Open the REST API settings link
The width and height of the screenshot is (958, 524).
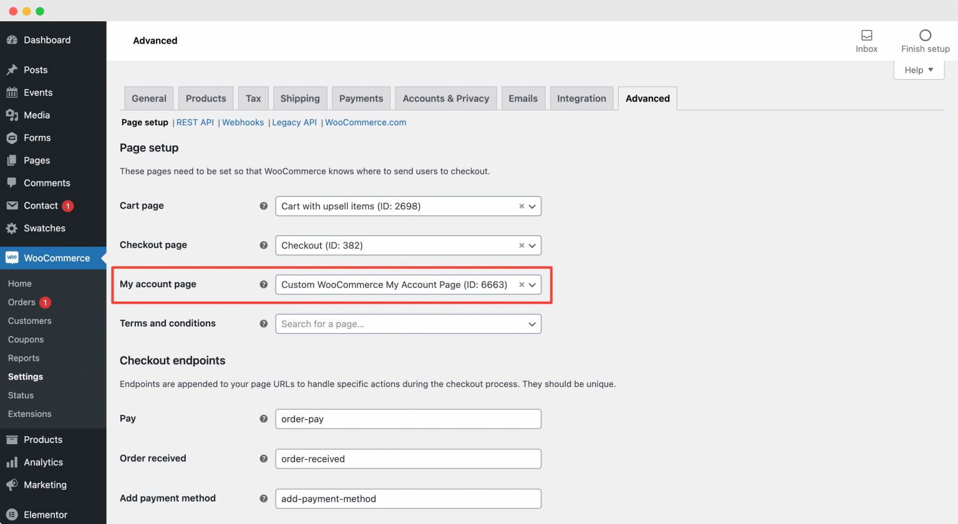click(195, 122)
